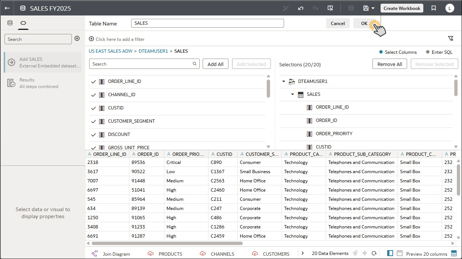The width and height of the screenshot is (462, 259).
Task: Deselect the CHANNEL_ID column checkmark
Action: 94,95
